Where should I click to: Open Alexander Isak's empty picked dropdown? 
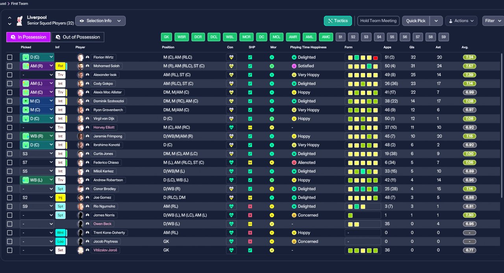coord(37,75)
